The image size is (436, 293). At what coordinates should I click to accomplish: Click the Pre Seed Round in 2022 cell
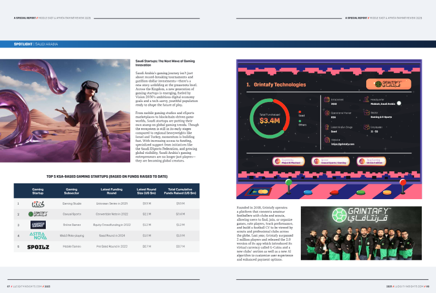point(112,247)
